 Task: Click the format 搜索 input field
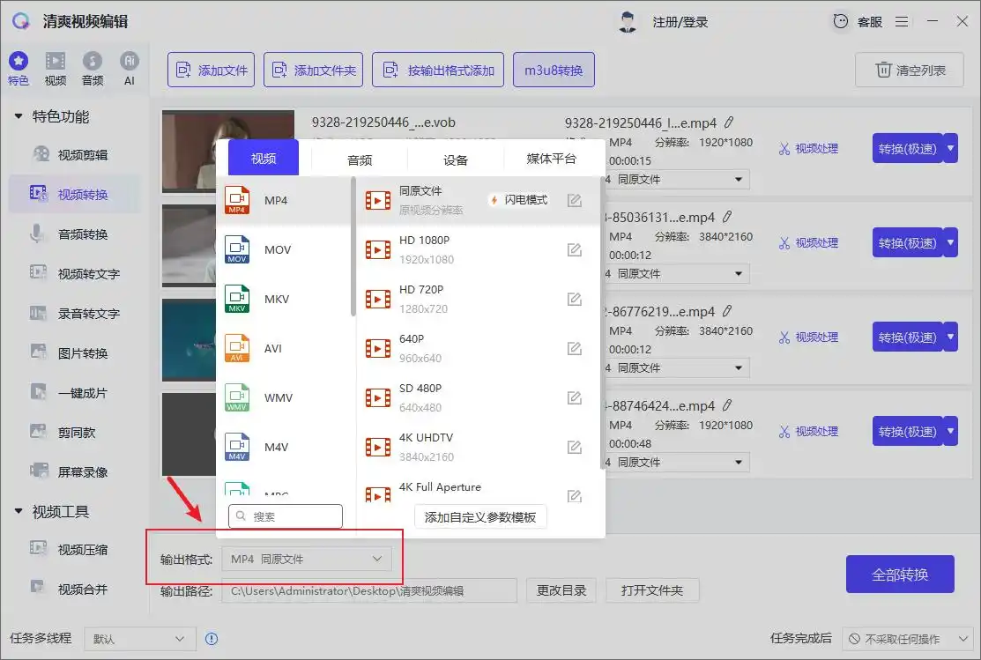(x=285, y=517)
